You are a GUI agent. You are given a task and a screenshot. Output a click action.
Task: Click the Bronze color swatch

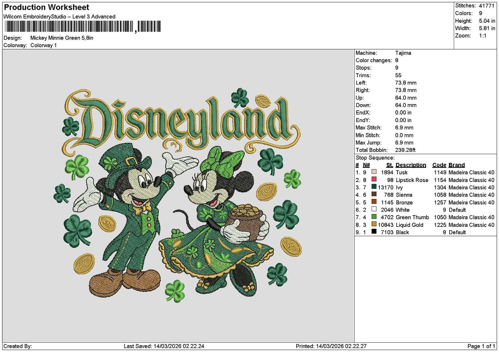click(374, 202)
